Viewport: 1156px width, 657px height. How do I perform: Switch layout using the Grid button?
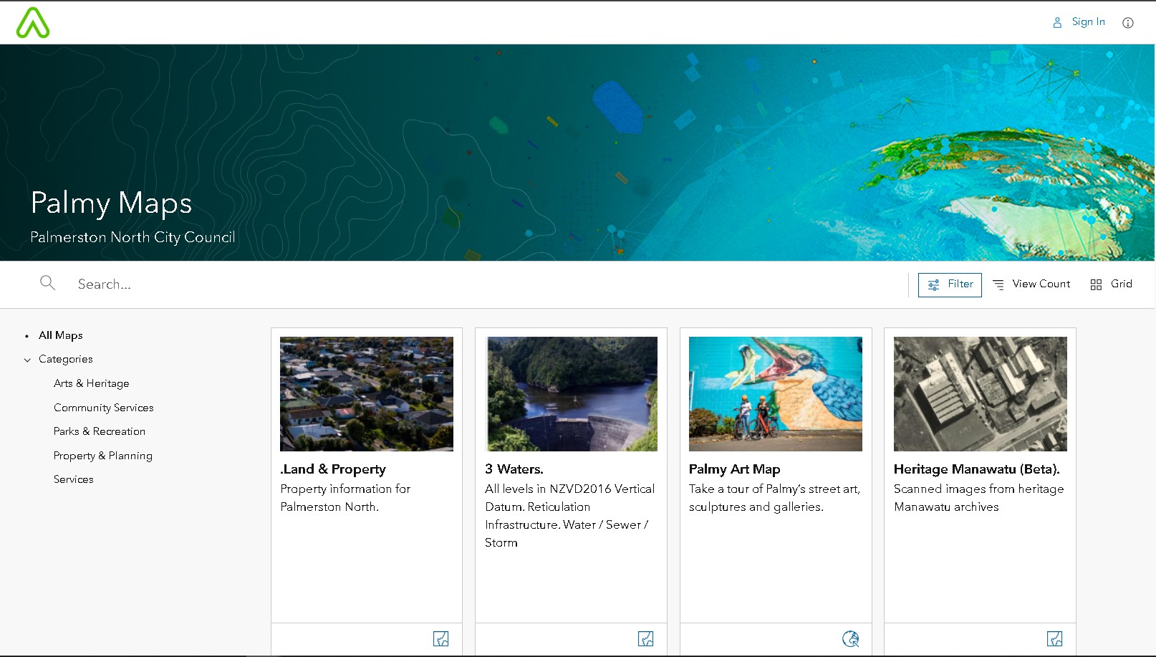pyautogui.click(x=1111, y=284)
